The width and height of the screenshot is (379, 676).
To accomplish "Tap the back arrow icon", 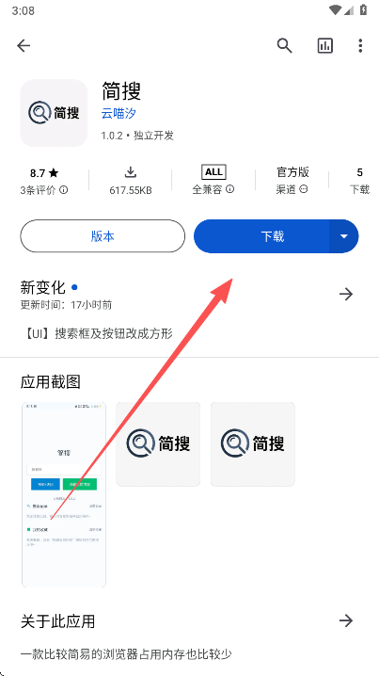I will (24, 46).
